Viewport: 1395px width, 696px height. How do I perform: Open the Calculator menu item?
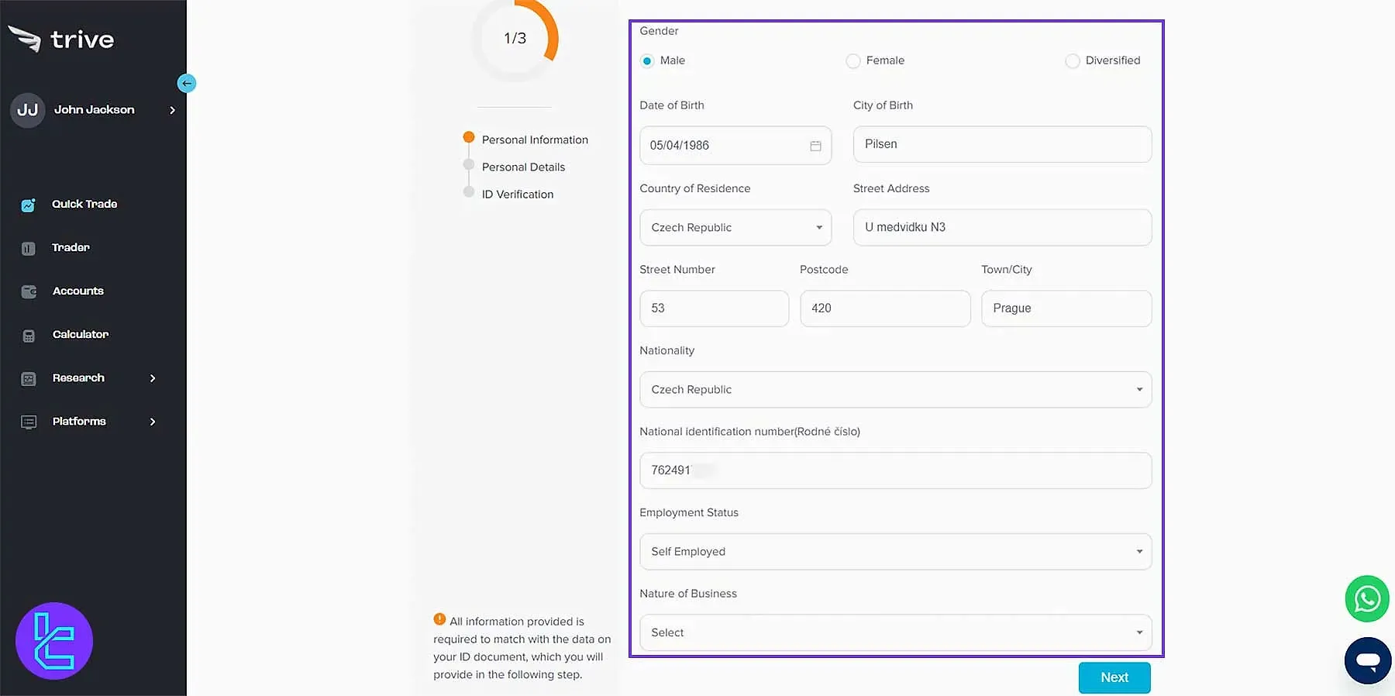[81, 334]
